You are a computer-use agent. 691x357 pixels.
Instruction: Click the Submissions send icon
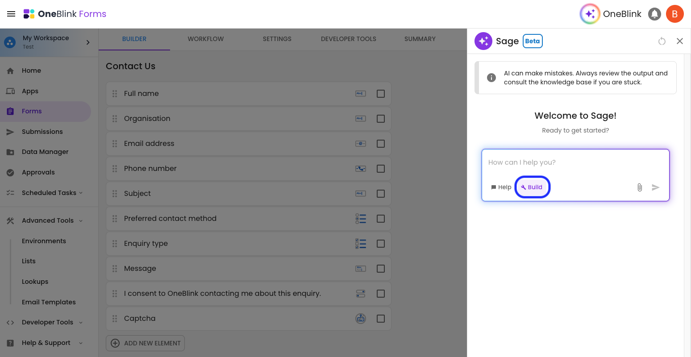pos(10,132)
